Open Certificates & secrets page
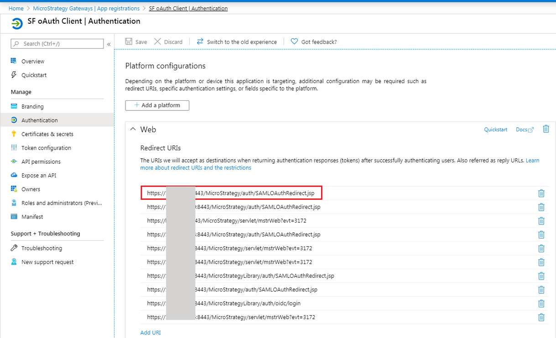 (x=47, y=134)
